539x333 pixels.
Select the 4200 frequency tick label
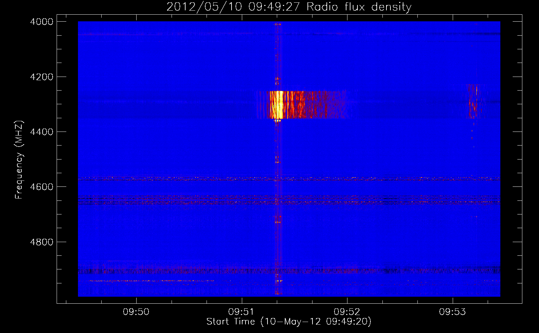(x=42, y=77)
